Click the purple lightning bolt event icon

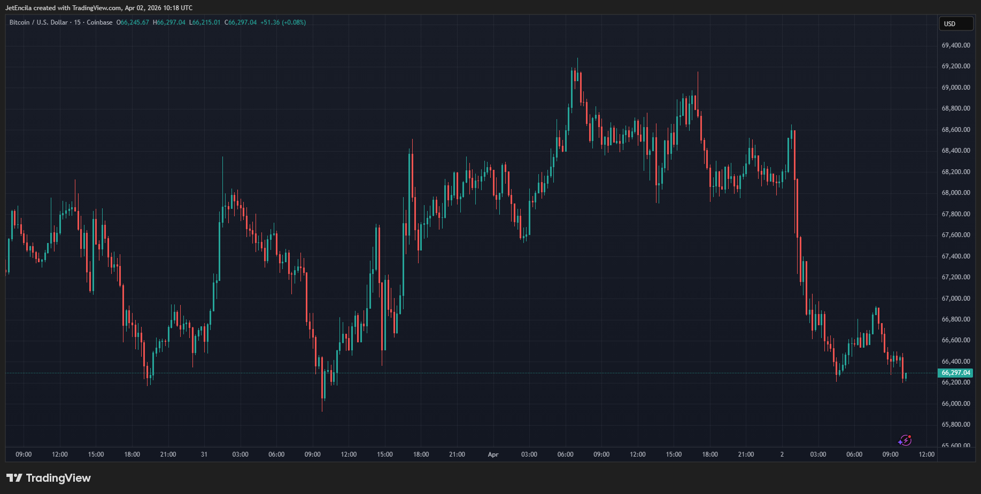905,440
